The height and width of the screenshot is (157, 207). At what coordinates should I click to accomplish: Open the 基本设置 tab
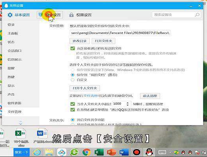pos(19,15)
